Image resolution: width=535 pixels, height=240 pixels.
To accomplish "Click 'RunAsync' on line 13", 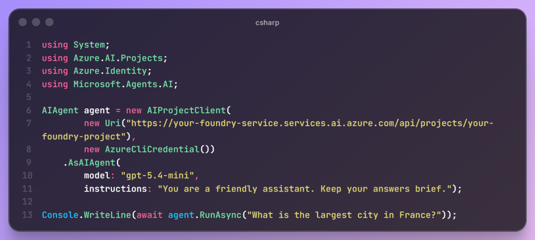I will click(220, 215).
